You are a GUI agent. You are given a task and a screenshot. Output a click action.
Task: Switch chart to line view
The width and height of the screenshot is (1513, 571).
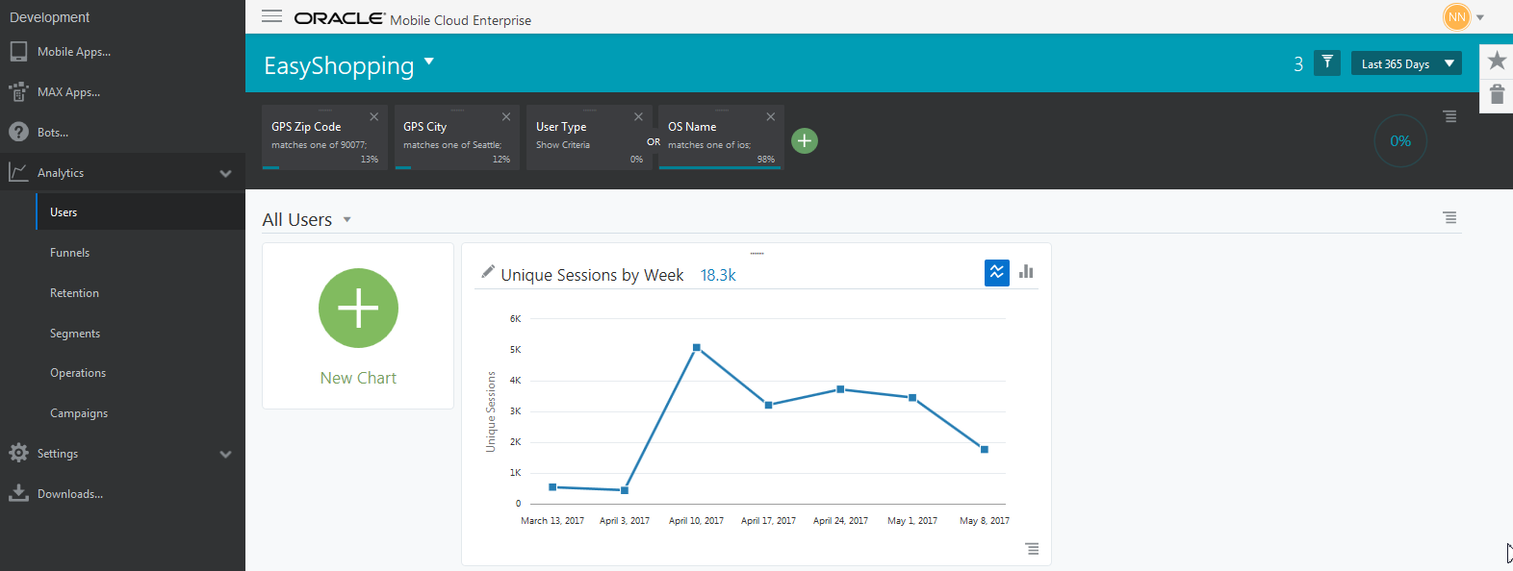(x=997, y=273)
